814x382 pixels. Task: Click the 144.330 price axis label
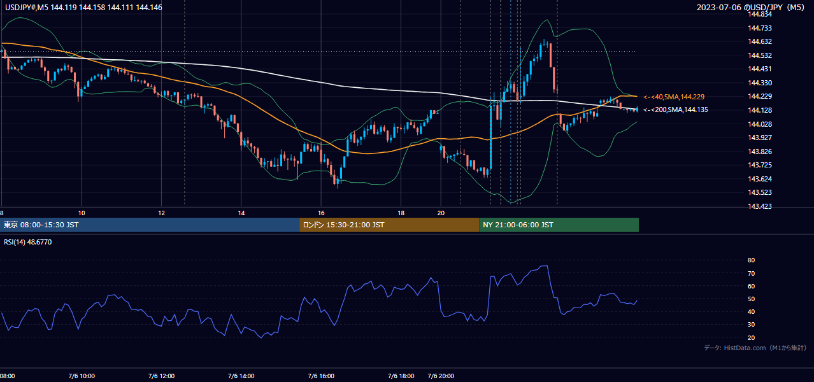760,83
